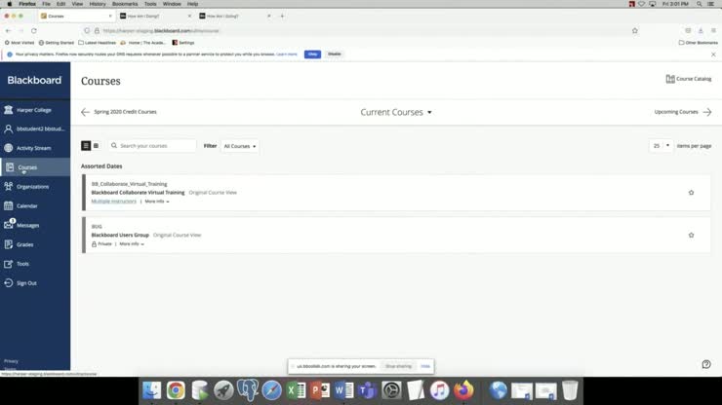Screen dimensions: 722x405
Task: Open the Settings bookmark
Action: point(183,43)
